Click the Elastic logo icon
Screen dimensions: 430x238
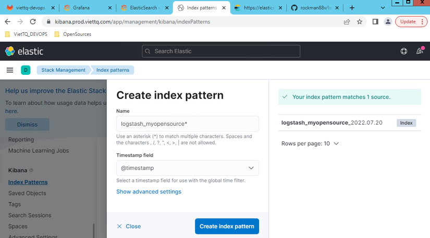click(x=9, y=51)
